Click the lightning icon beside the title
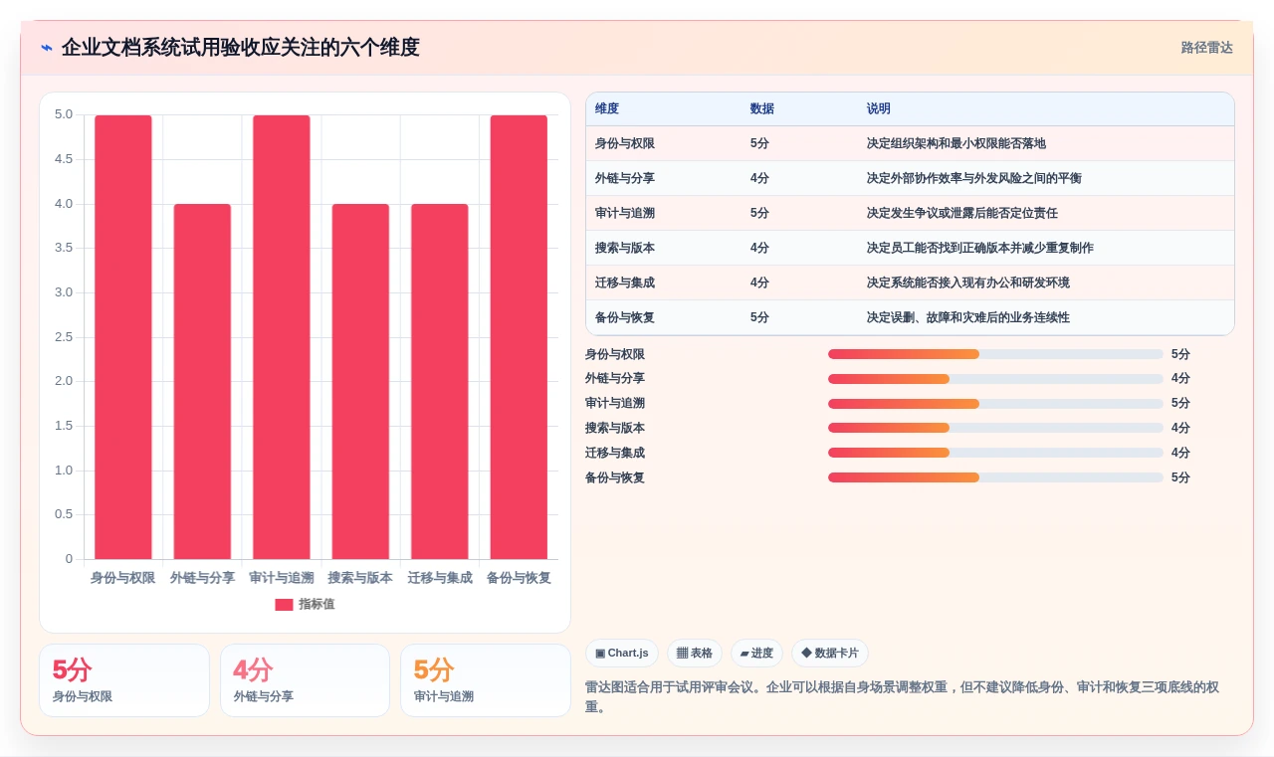Image resolution: width=1274 pixels, height=757 pixels. 46,48
